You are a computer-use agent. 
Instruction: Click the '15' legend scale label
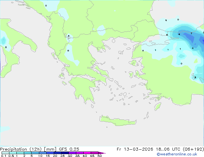point(48,156)
